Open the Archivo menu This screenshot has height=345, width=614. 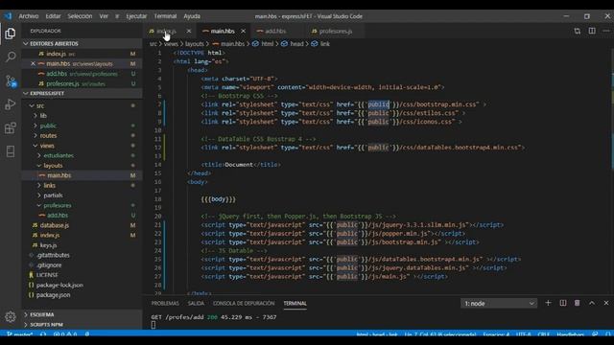29,16
